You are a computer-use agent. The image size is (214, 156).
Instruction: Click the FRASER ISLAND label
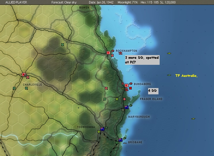tap(151, 99)
